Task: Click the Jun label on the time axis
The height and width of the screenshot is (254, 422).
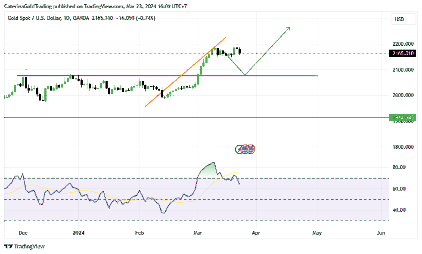Action: click(381, 233)
